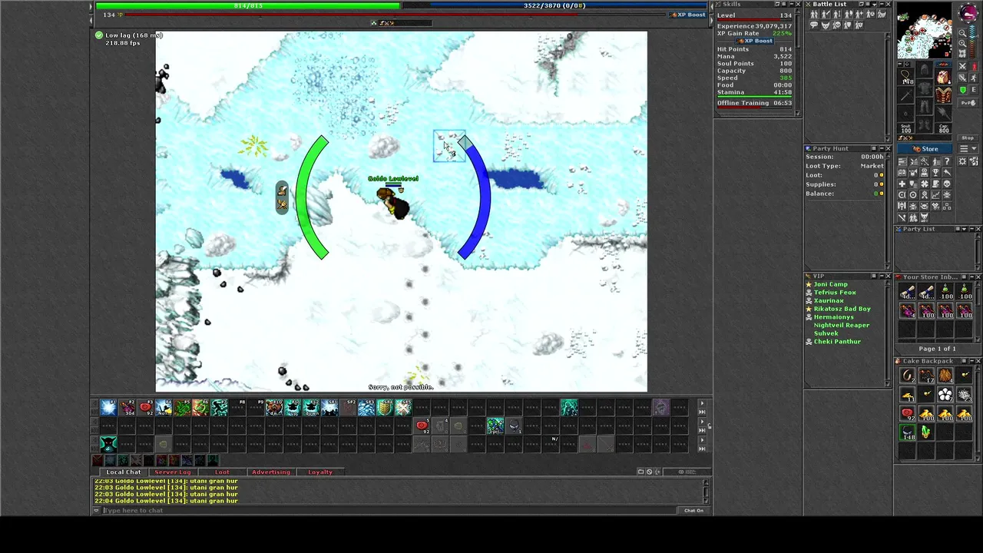983x553 pixels.
Task: Click the Stop button
Action: coord(968,137)
